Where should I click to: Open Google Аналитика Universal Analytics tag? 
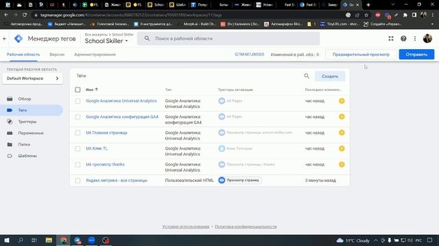pyautogui.click(x=121, y=100)
